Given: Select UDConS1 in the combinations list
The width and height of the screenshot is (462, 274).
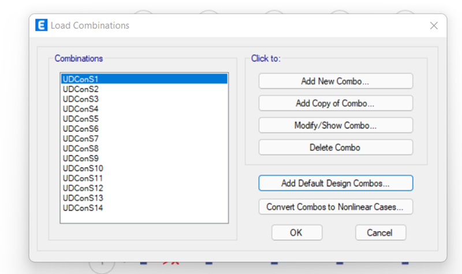Looking at the screenshot, I should click(144, 79).
